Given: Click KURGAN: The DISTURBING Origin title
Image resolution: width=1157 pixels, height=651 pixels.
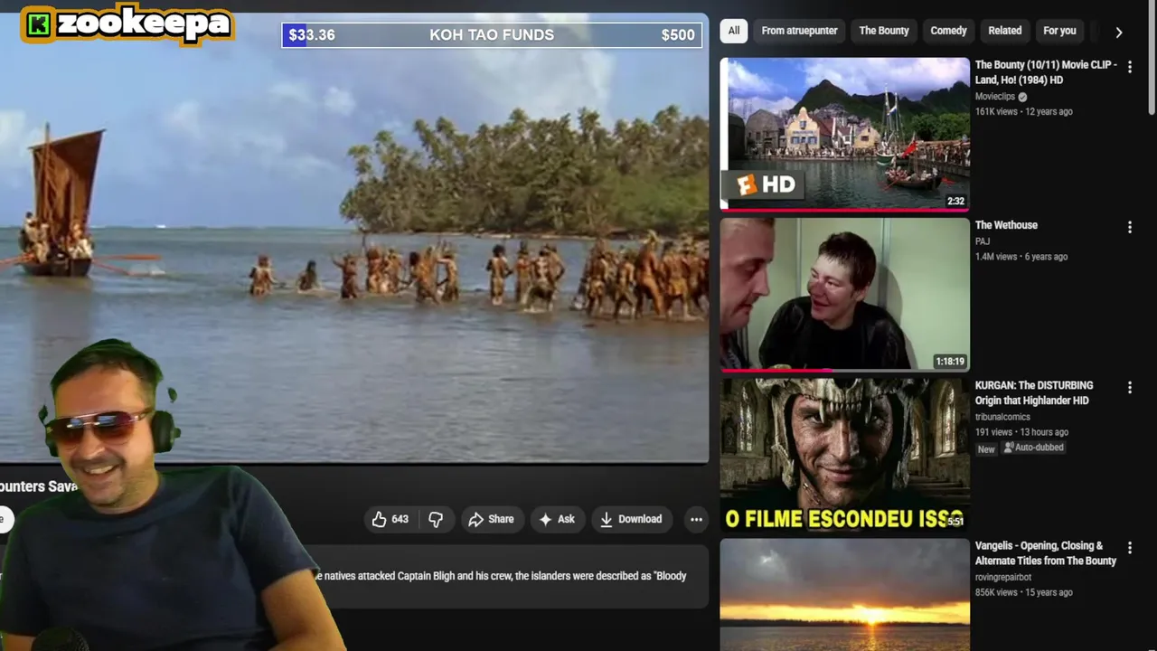Looking at the screenshot, I should click(x=1034, y=392).
